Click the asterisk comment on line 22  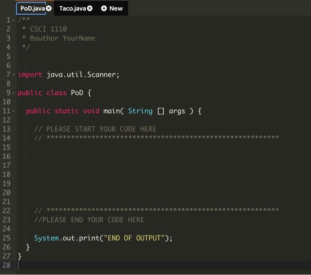point(156,210)
